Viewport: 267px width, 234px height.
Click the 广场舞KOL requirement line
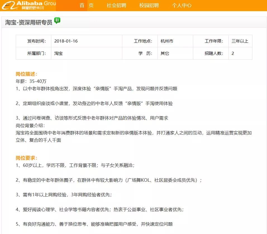(109, 180)
